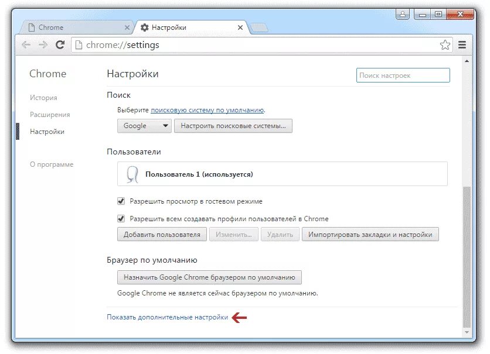
Task: Bookmark this page with the star icon
Action: [445, 45]
